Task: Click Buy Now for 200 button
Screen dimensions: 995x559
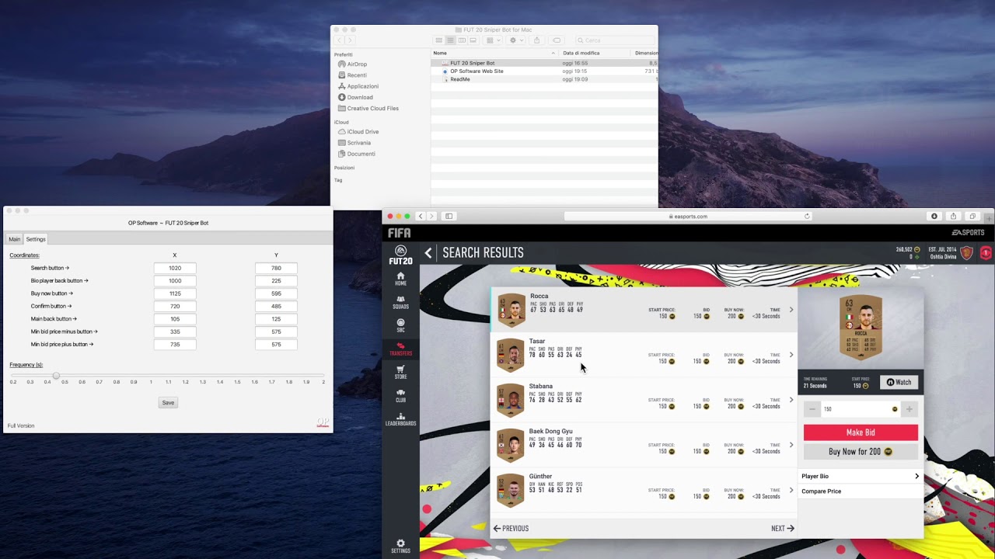Action: (861, 452)
